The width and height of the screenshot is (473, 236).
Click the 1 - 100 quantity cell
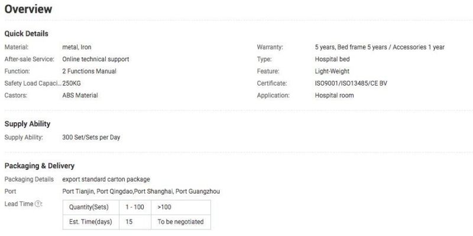tap(135, 207)
